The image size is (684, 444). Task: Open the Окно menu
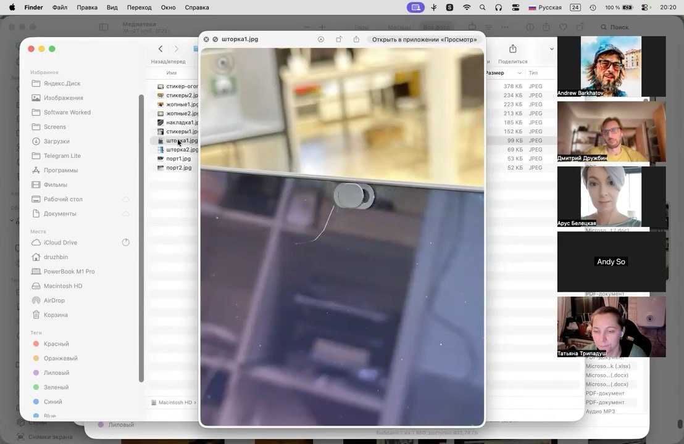(168, 7)
